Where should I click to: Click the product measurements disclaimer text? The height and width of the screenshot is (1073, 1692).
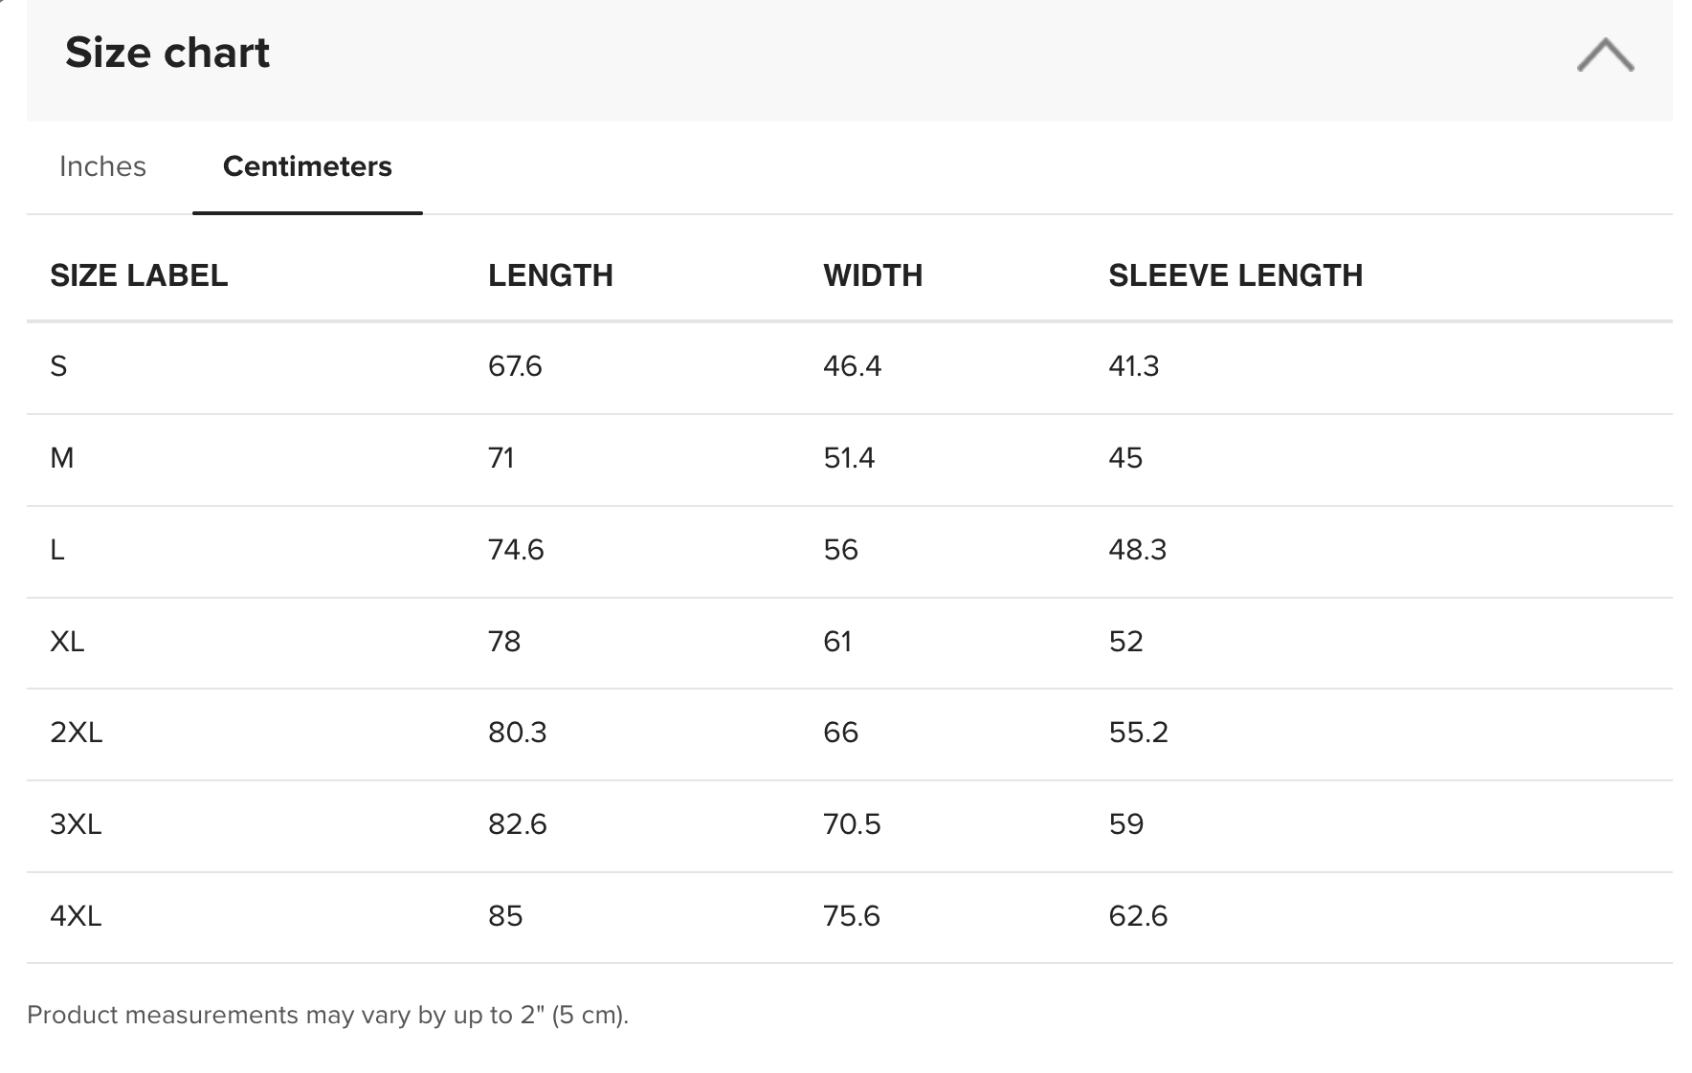(327, 1015)
